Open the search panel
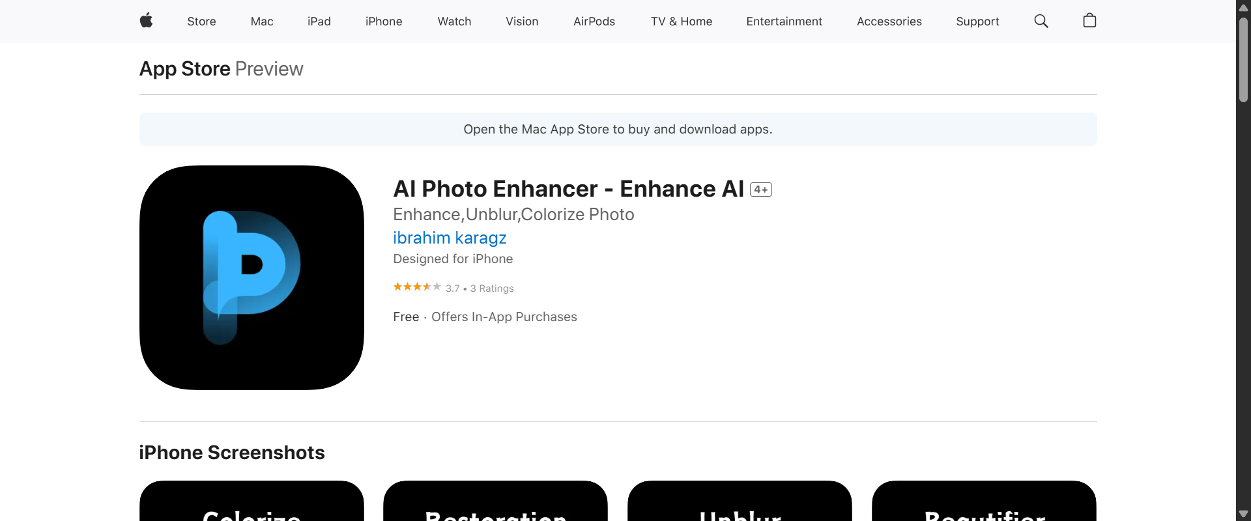Screen dimensions: 1251x521 (1041, 21)
